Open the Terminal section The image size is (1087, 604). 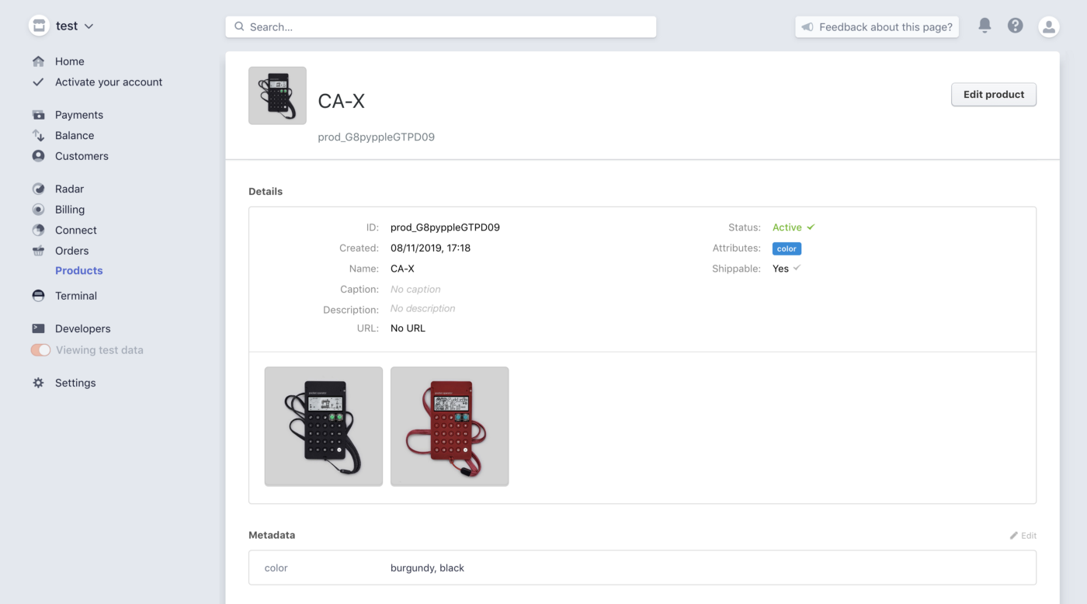point(75,296)
